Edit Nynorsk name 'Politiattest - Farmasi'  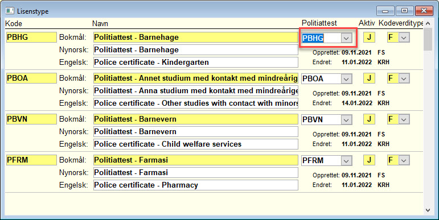(x=196, y=172)
